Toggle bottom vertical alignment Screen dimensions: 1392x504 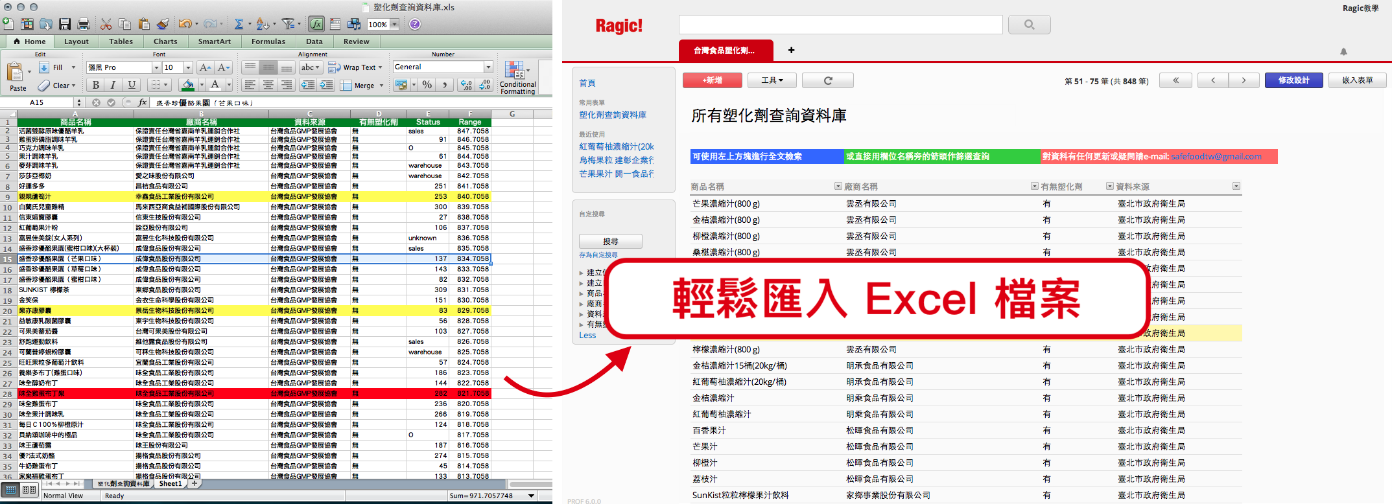coord(286,67)
